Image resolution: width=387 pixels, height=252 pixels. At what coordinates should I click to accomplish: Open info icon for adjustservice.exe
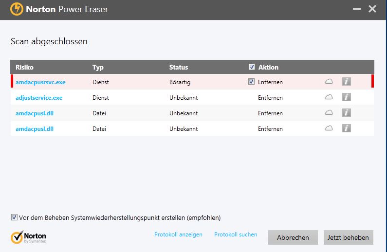pyautogui.click(x=346, y=97)
